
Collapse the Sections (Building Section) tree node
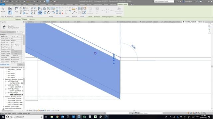[x=4, y=97]
